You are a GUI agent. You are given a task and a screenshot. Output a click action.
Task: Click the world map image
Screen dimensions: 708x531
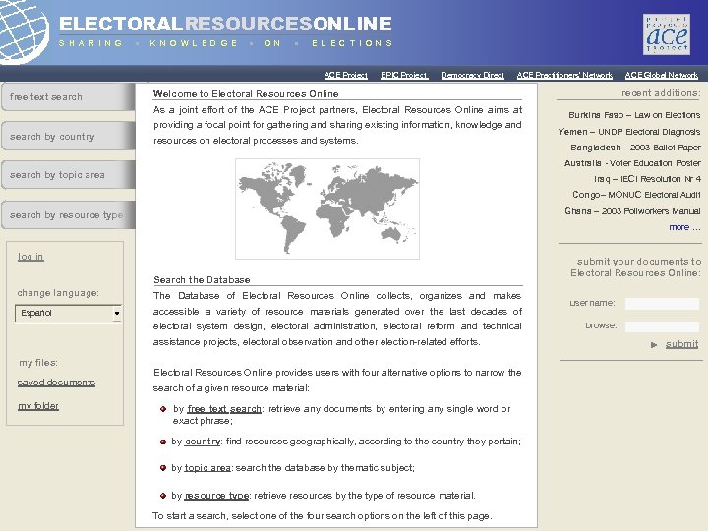click(x=327, y=208)
